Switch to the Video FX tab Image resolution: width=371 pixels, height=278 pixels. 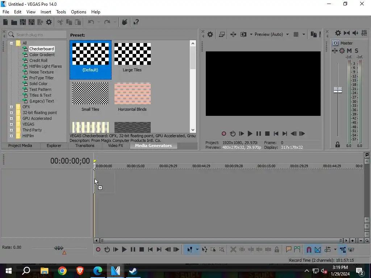pos(116,146)
